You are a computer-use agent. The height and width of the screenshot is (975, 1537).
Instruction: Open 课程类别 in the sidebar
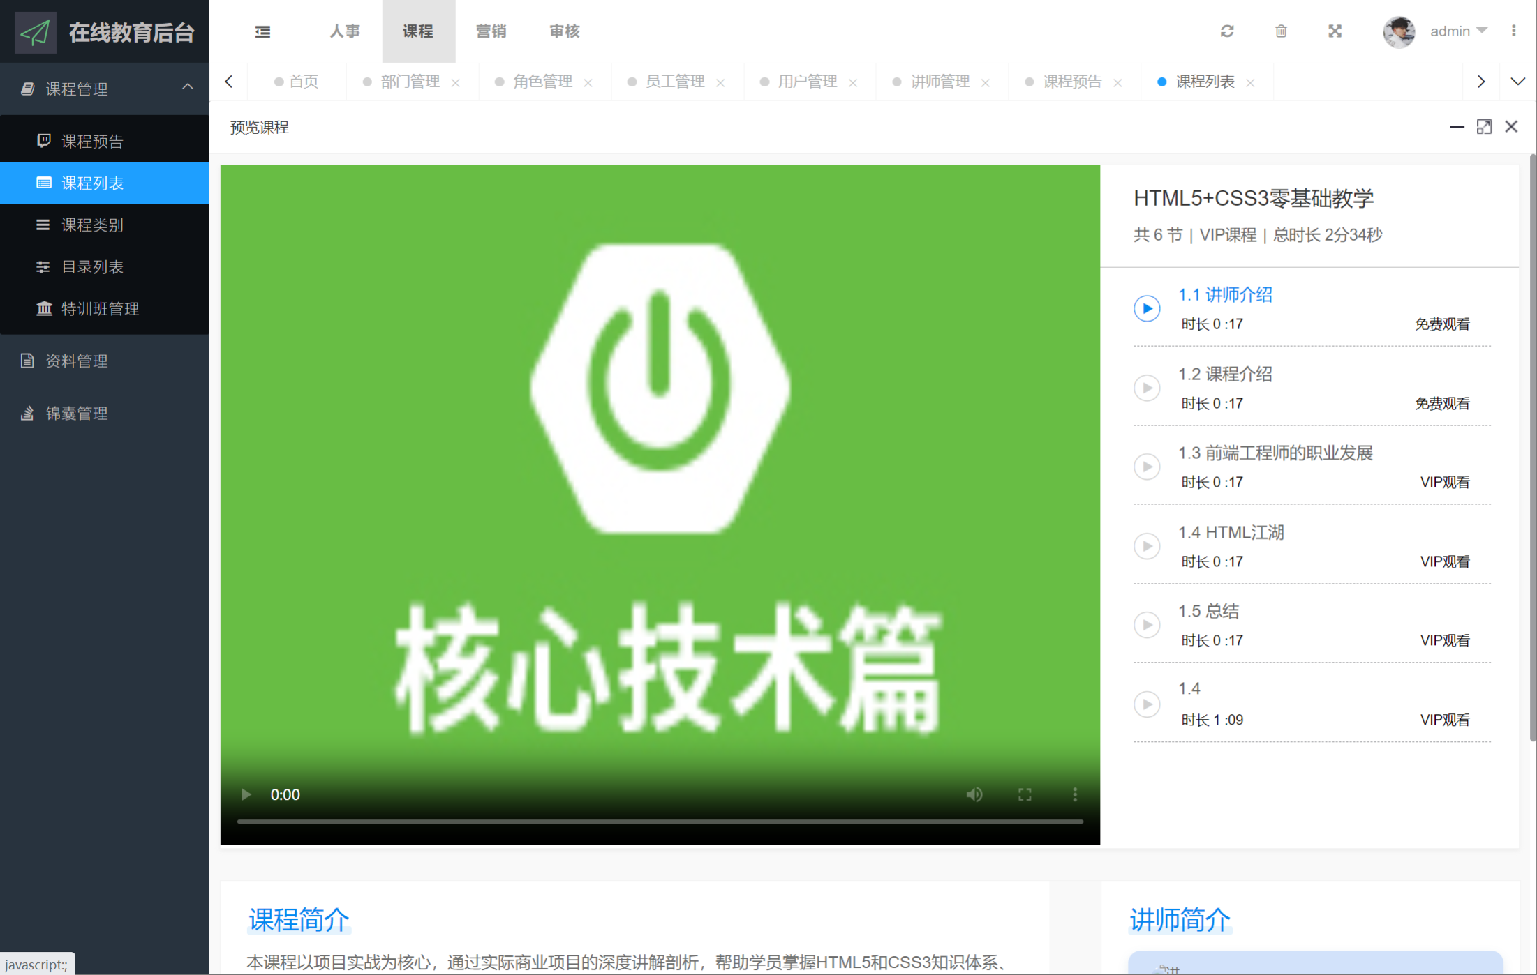[92, 225]
